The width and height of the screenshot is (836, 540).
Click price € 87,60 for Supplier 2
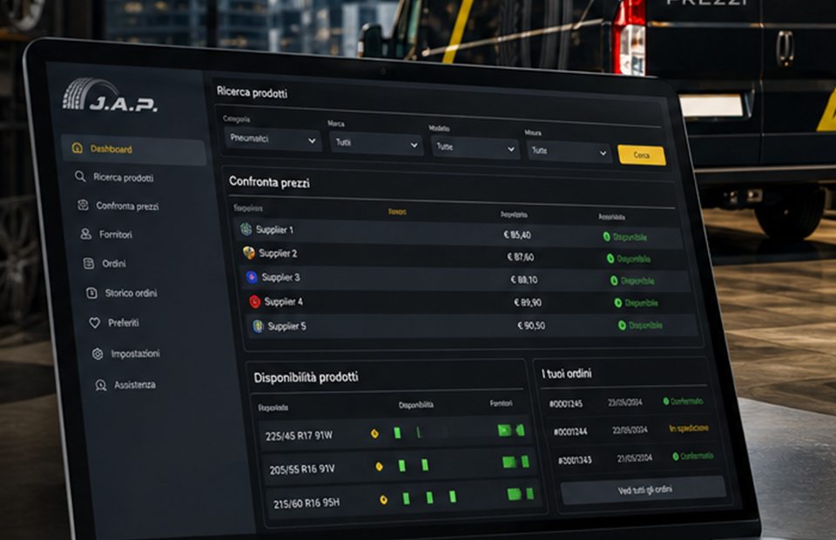[x=521, y=257]
